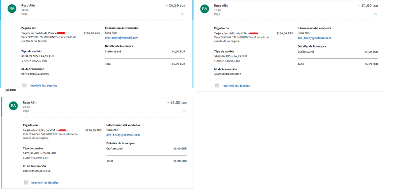The width and height of the screenshot is (400, 189).
Task: Collapse the 19 Jul payment details chevron
Action: (x=375, y=14)
